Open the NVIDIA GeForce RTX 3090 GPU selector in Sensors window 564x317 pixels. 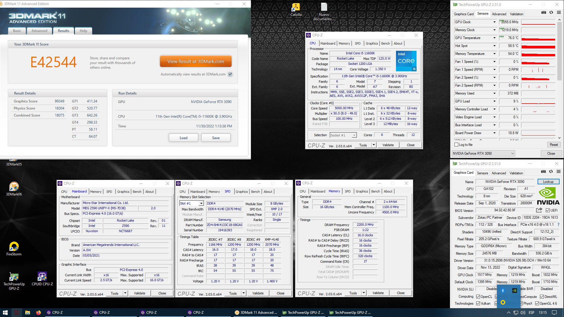483,154
